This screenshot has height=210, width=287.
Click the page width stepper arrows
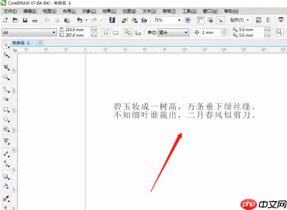tap(94, 30)
